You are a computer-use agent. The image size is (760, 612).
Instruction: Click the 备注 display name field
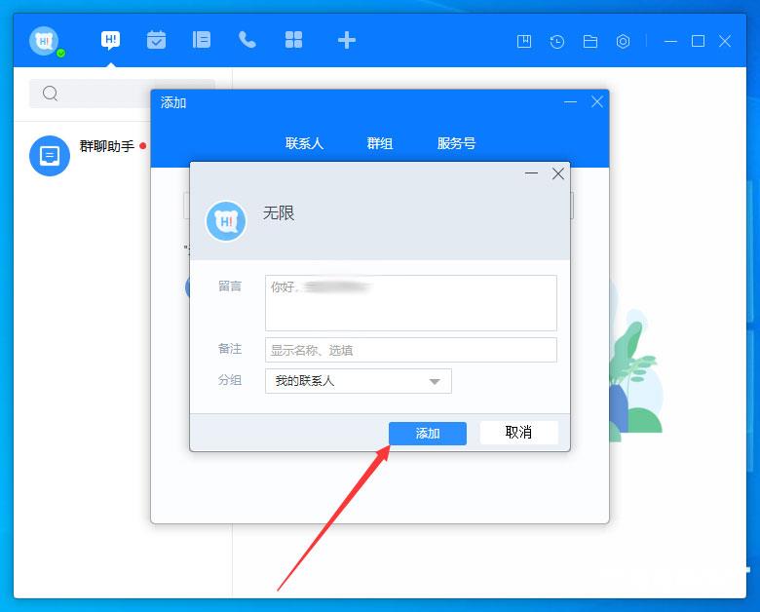tap(411, 350)
